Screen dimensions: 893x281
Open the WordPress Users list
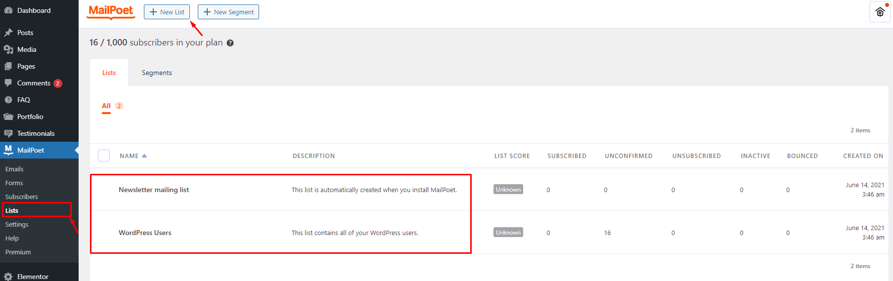point(145,233)
